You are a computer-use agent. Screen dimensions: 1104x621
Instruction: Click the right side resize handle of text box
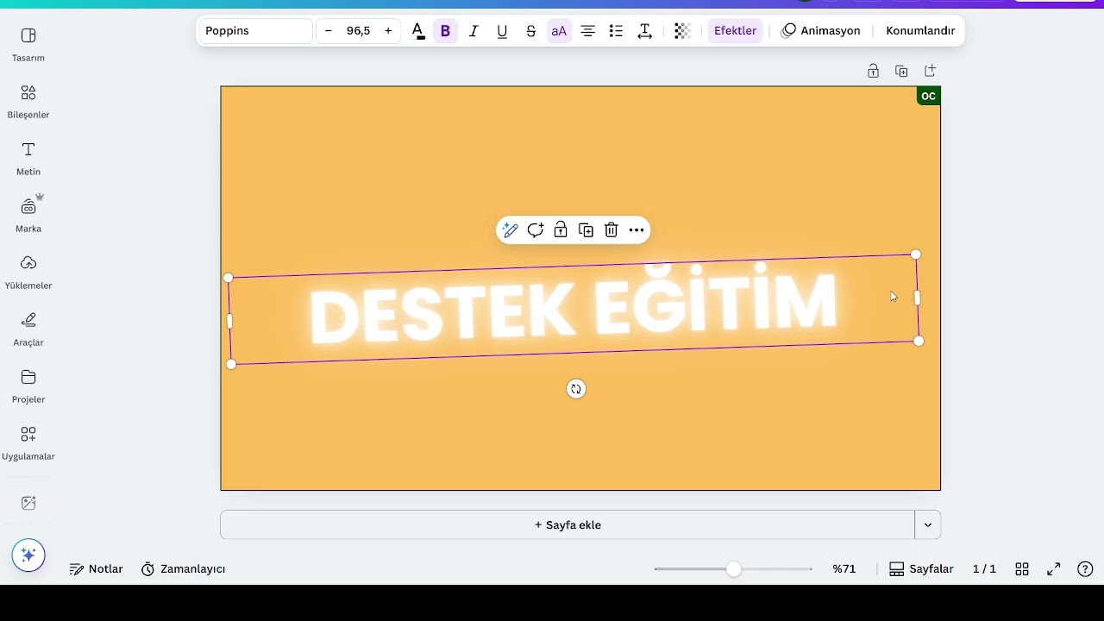(x=917, y=298)
